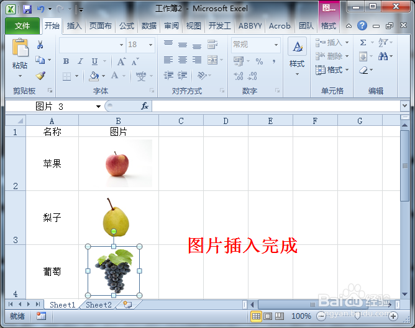The height and width of the screenshot is (328, 415).
Task: Click the Save icon in quick access toolbar
Action: click(27, 9)
